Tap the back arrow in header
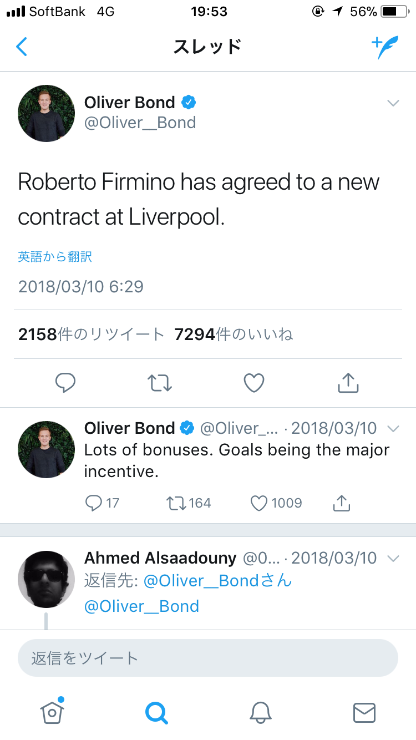Image resolution: width=416 pixels, height=740 pixels. (x=22, y=47)
